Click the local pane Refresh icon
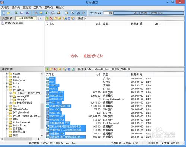186x147 pixels. [73, 69]
